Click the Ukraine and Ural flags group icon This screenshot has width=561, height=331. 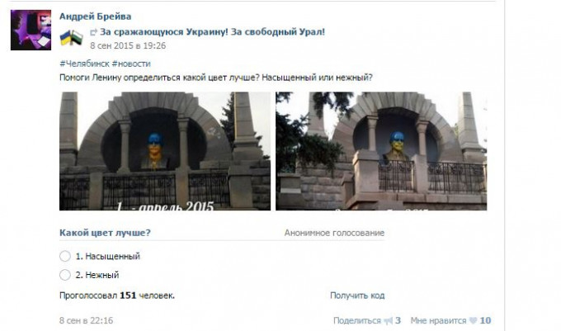point(71,38)
